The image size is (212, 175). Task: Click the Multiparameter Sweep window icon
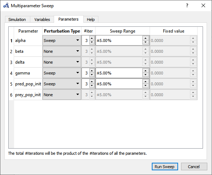(x=6, y=6)
